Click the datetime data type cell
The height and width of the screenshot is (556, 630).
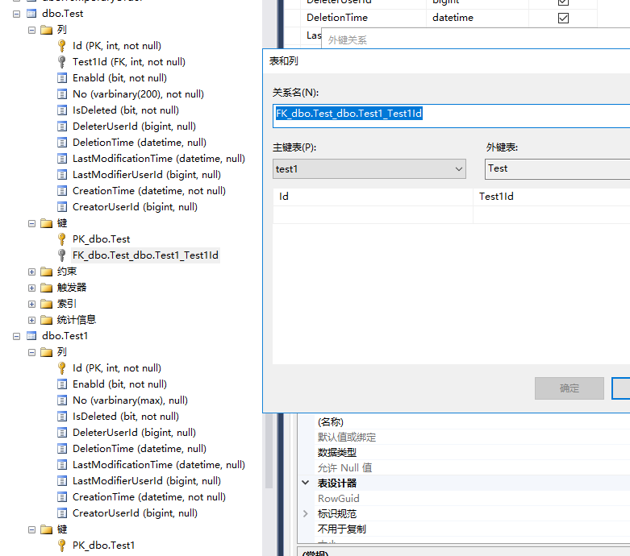[x=478, y=18]
